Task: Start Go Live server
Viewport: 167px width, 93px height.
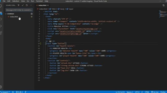Action: tap(155, 92)
